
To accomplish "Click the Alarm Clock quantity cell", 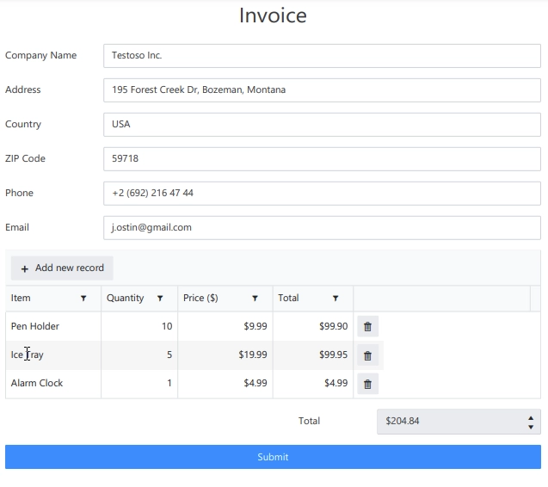I will pos(139,384).
